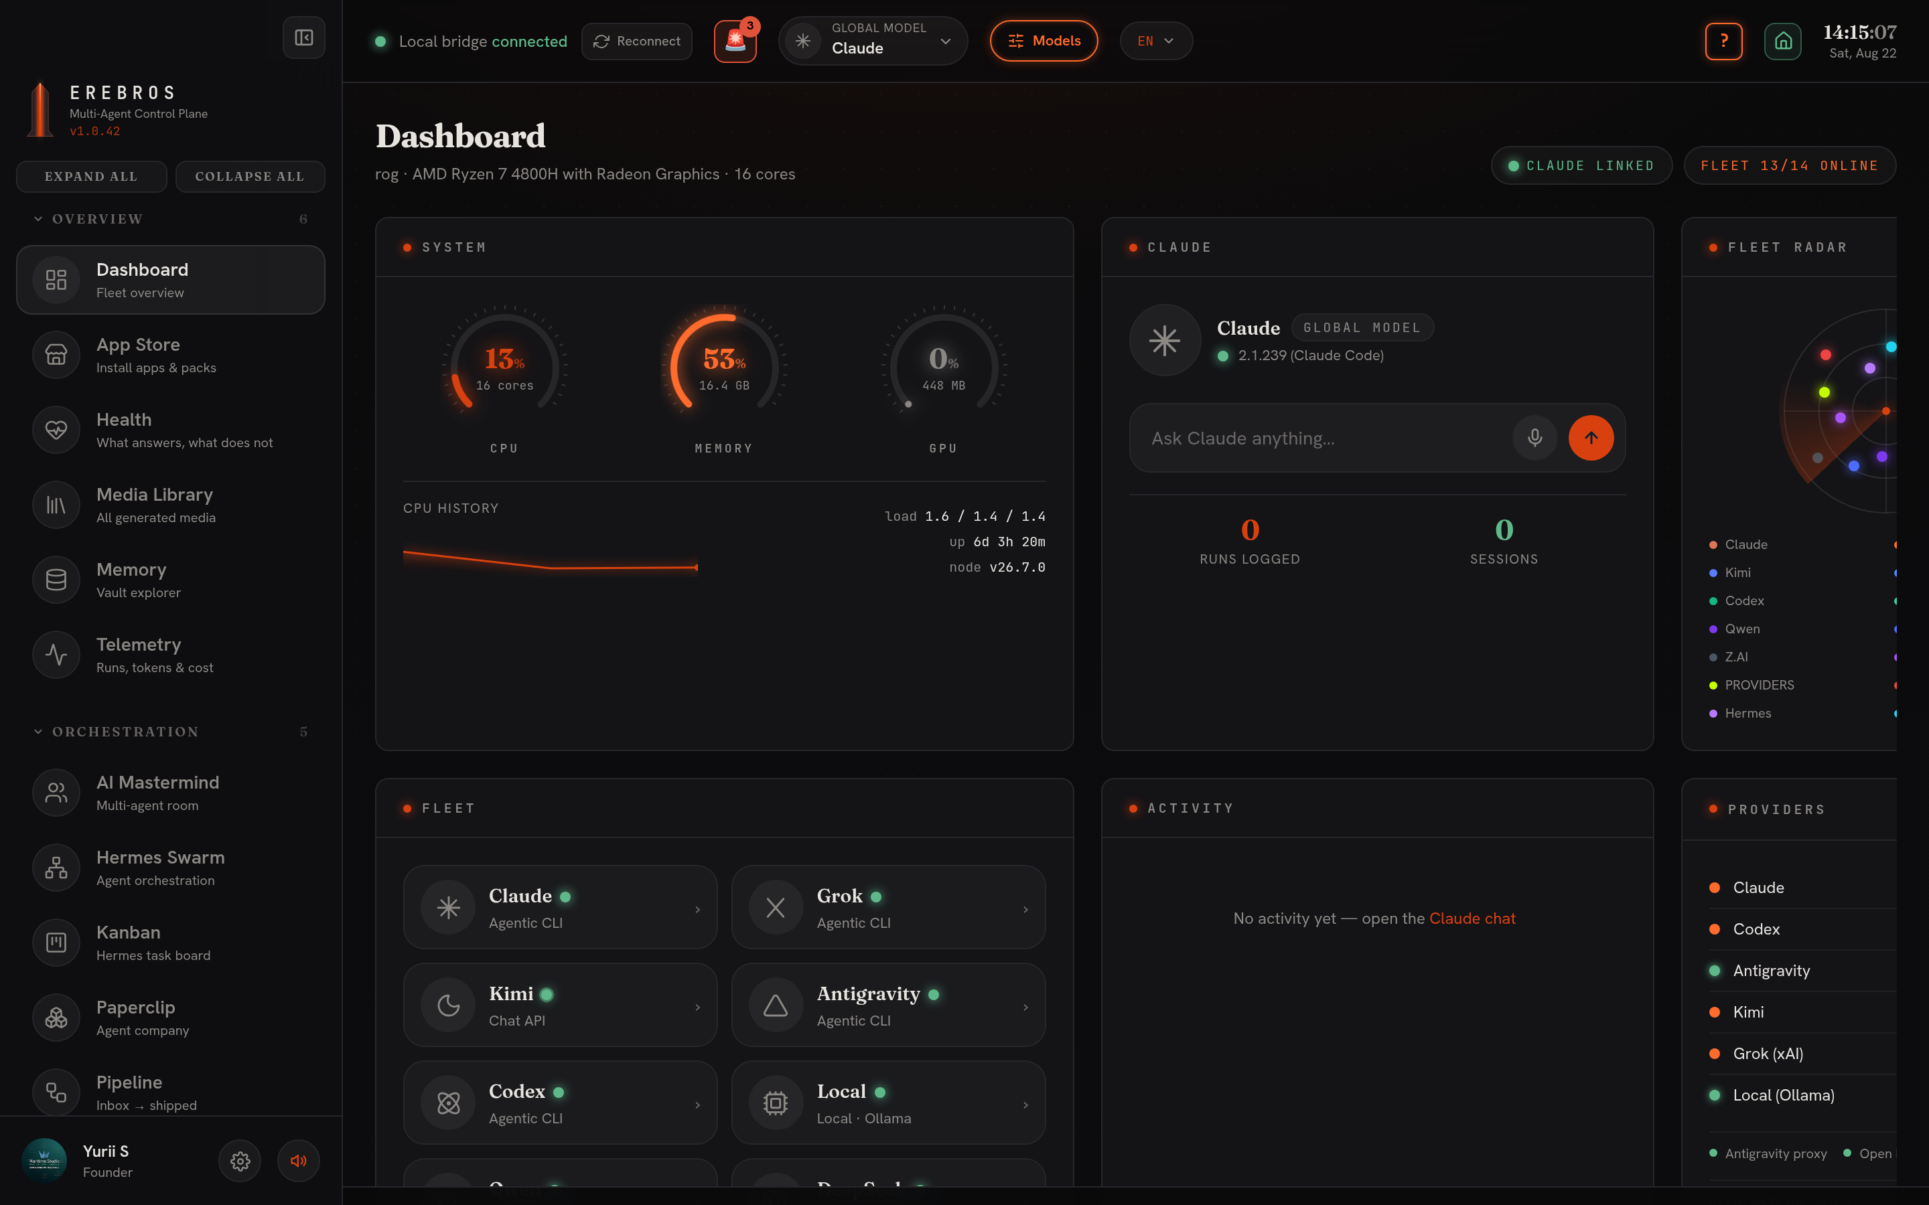The image size is (1929, 1205).
Task: Open settings gear beside Yurii S
Action: click(x=240, y=1161)
